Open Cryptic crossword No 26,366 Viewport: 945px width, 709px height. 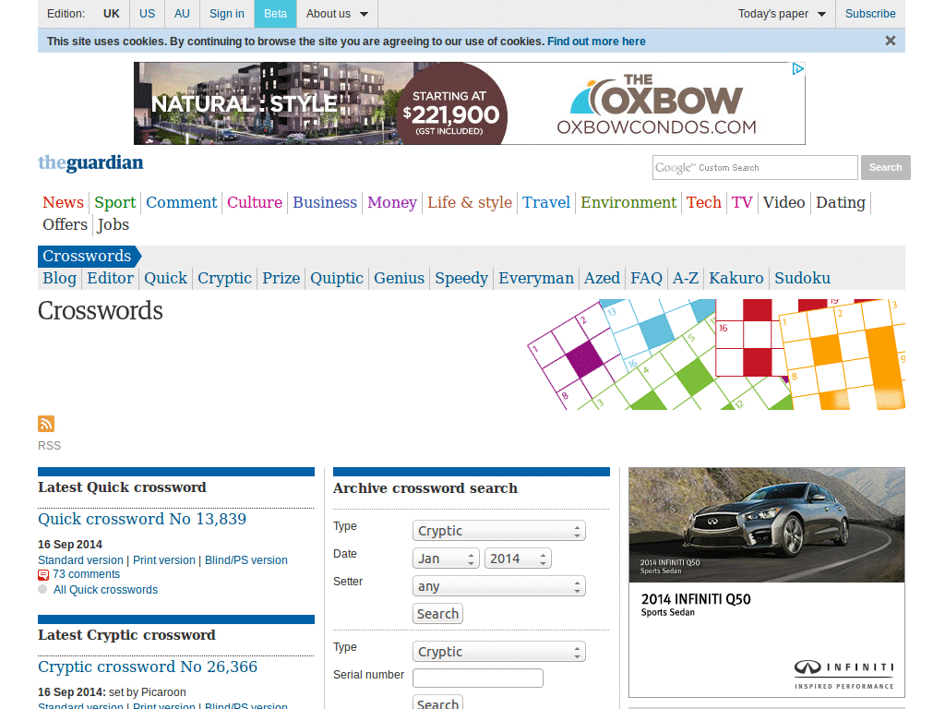(x=148, y=667)
